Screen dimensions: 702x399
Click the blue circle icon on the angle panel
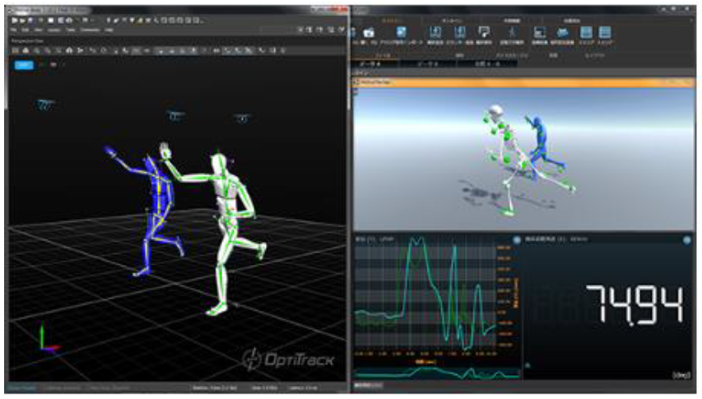686,240
